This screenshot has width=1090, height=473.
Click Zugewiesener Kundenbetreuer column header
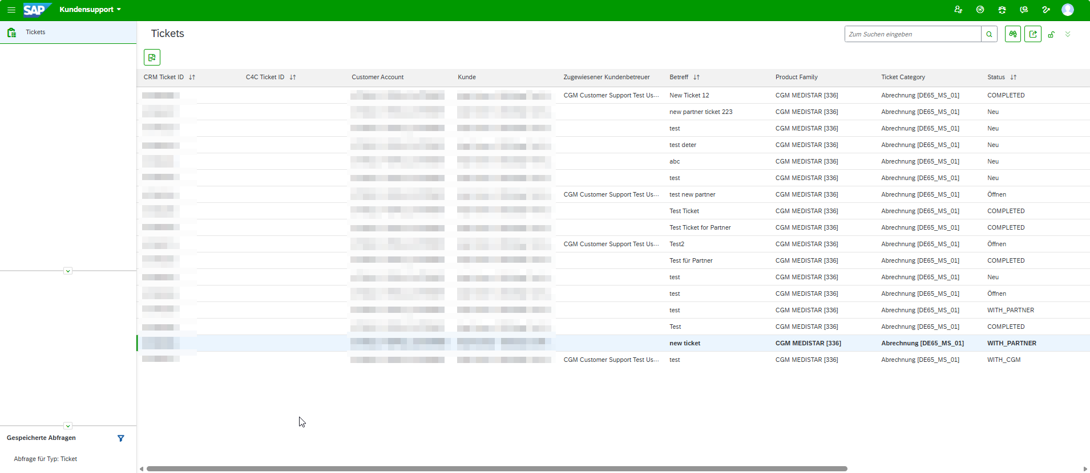607,77
